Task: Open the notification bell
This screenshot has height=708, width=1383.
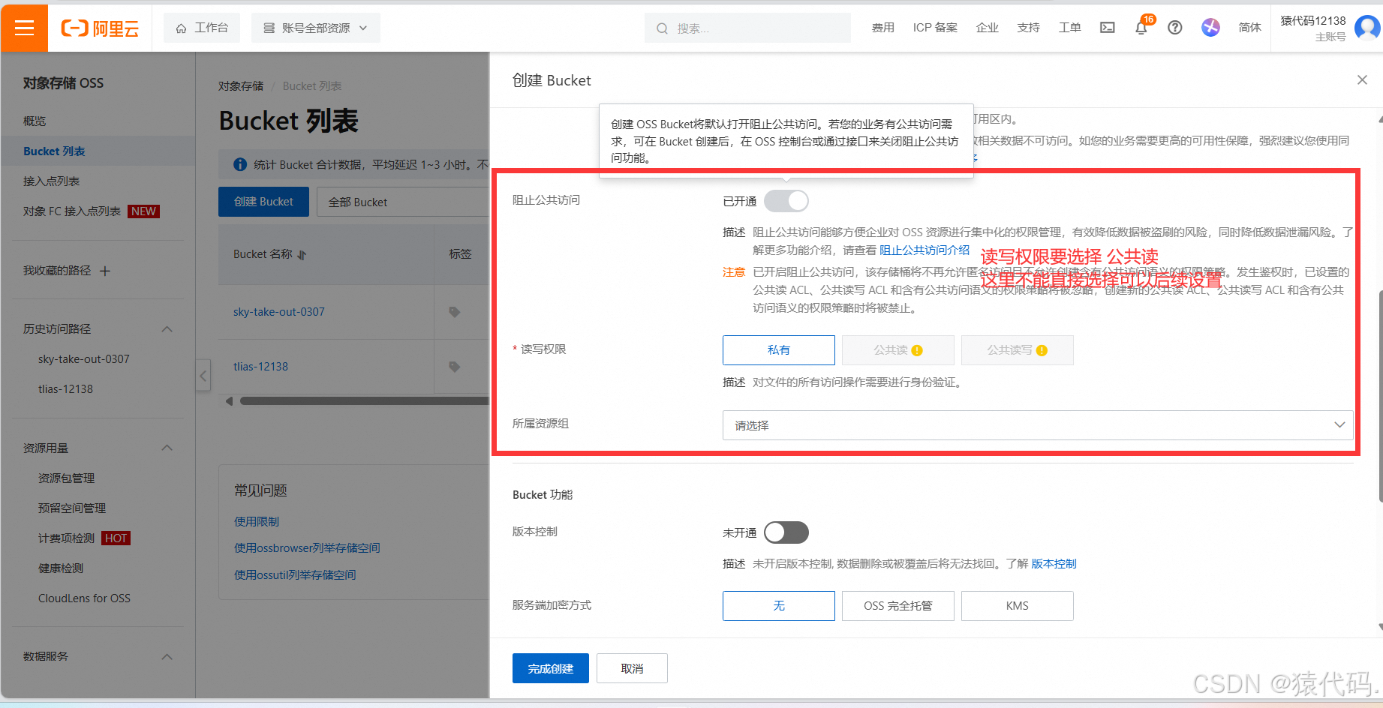Action: 1141,28
